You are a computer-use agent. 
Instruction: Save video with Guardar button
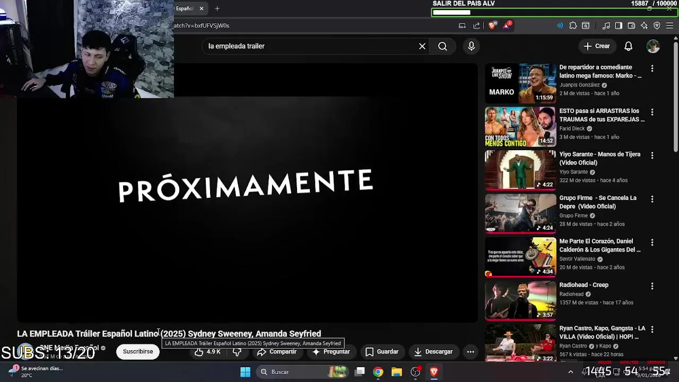click(382, 352)
